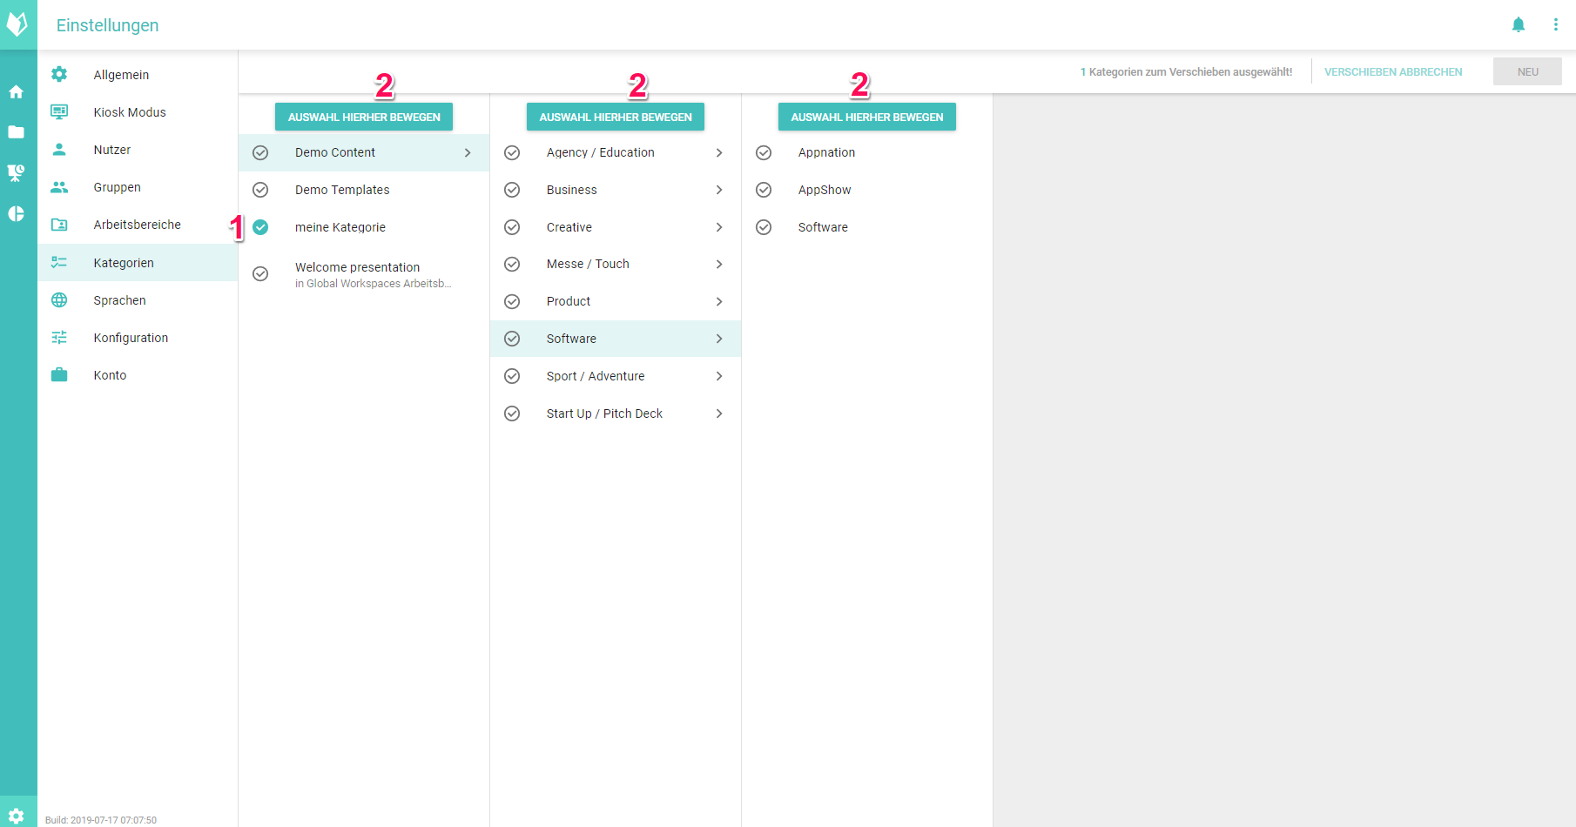The height and width of the screenshot is (827, 1576).
Task: Open the Kiosk Modus settings page
Action: (x=130, y=112)
